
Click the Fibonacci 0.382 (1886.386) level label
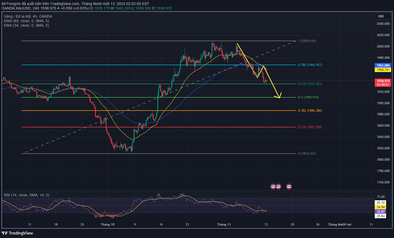click(310, 111)
